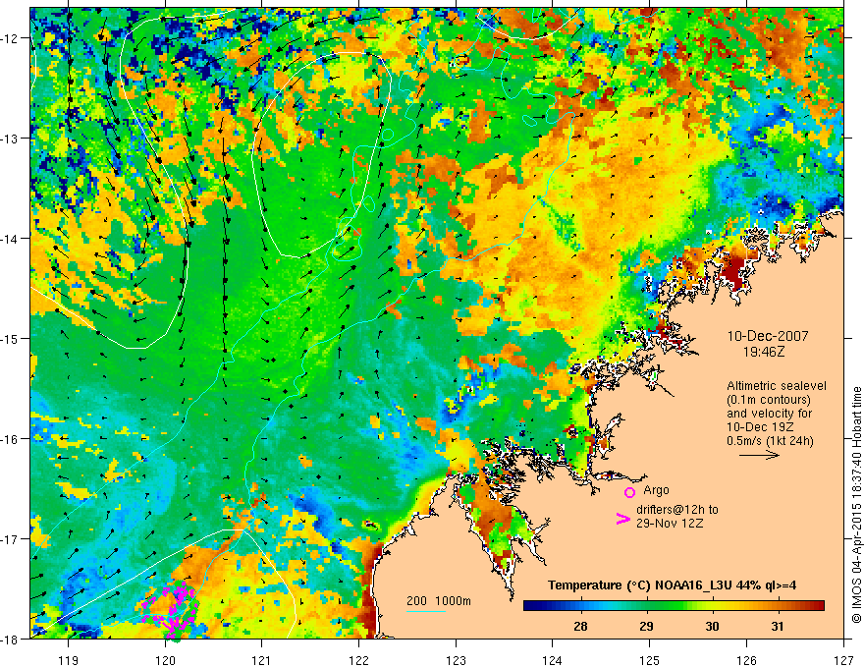Click the longitude axis label 119
The image size is (864, 668).
click(69, 660)
